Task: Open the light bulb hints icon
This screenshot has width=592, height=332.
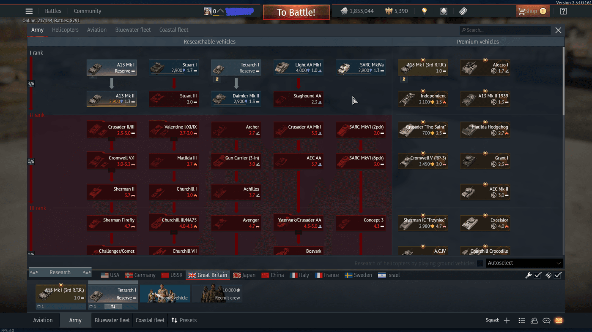Action: [x=424, y=11]
